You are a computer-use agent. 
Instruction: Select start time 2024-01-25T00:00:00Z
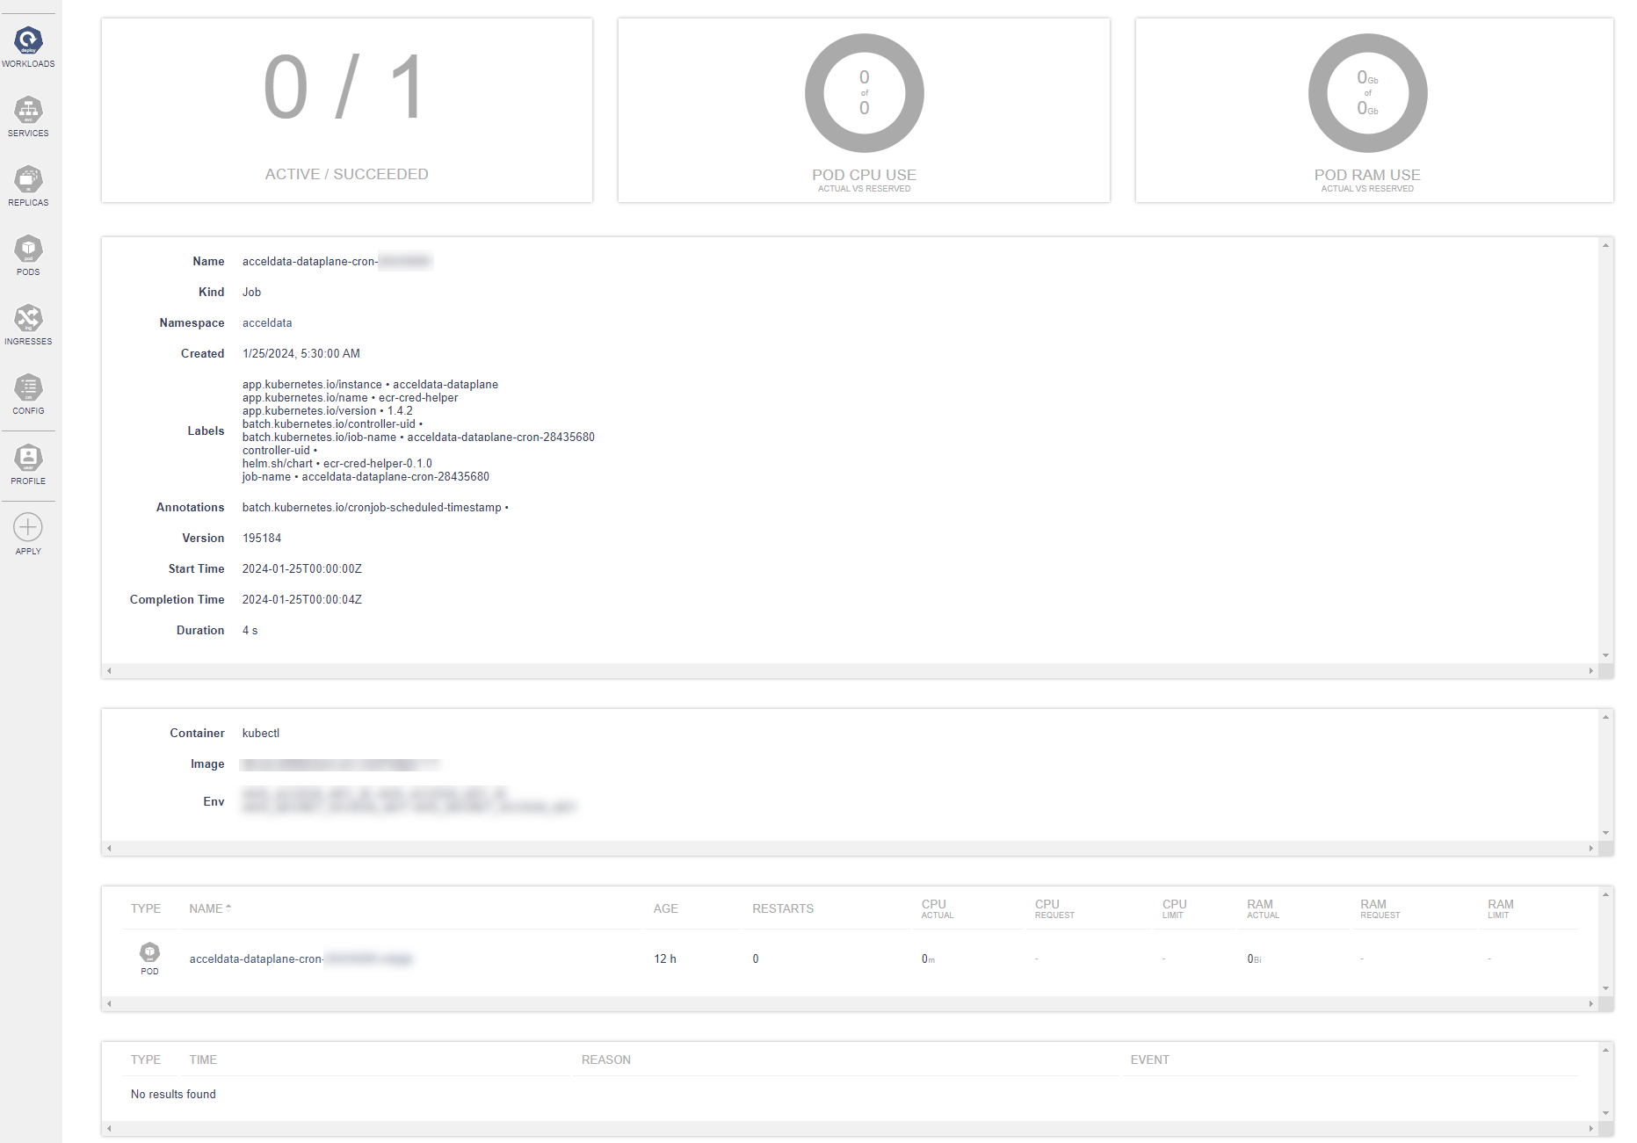pyautogui.click(x=302, y=569)
